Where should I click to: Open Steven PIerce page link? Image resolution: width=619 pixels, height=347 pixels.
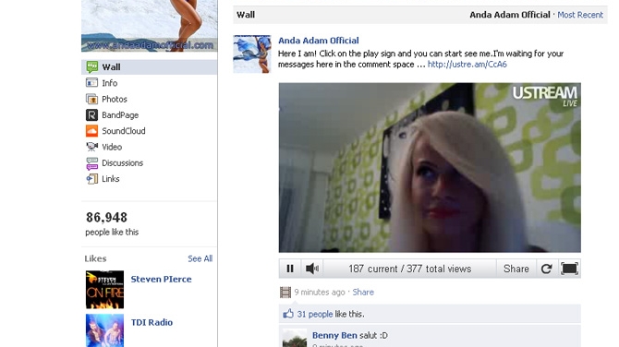click(x=161, y=280)
